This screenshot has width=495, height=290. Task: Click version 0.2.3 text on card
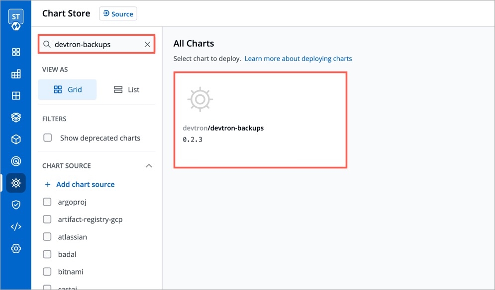click(193, 140)
